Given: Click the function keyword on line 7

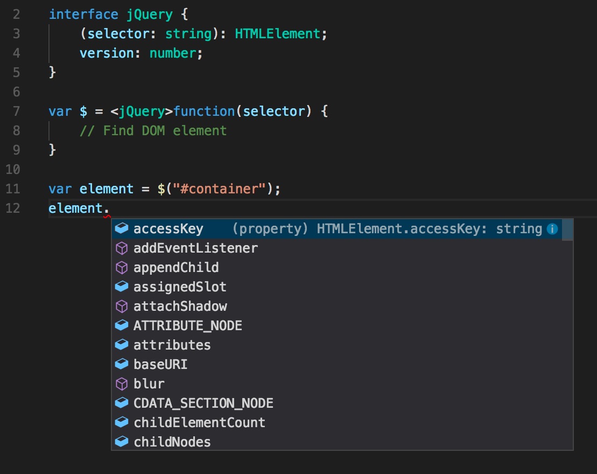Looking at the screenshot, I should (x=204, y=111).
